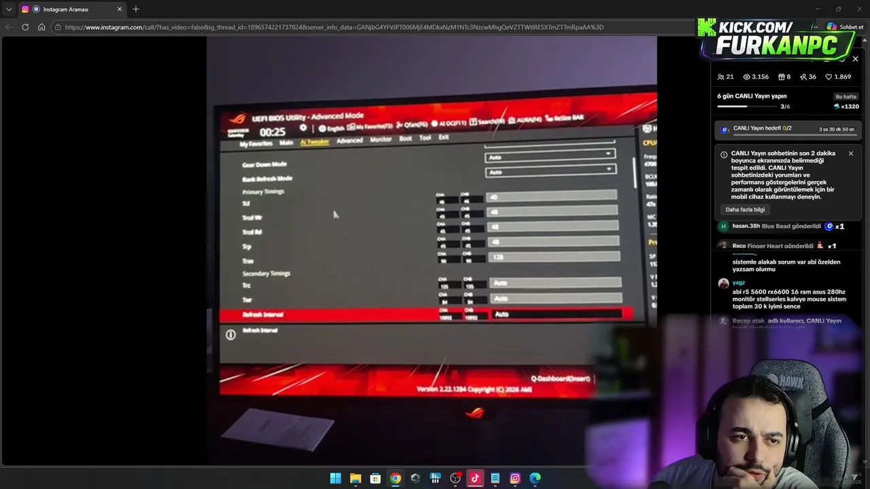Viewport: 870px width, 489px height.
Task: Click the notification info icon
Action: point(724,155)
